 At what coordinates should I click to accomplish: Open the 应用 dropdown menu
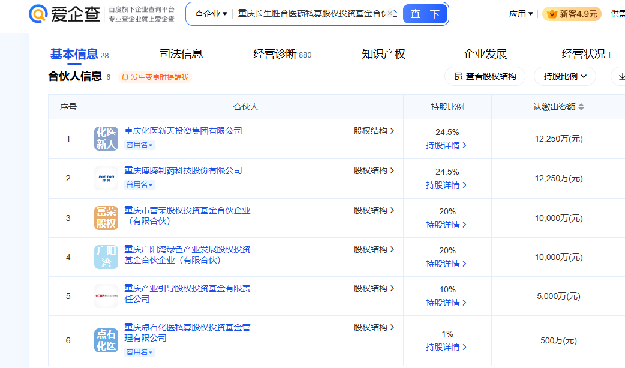pos(521,14)
